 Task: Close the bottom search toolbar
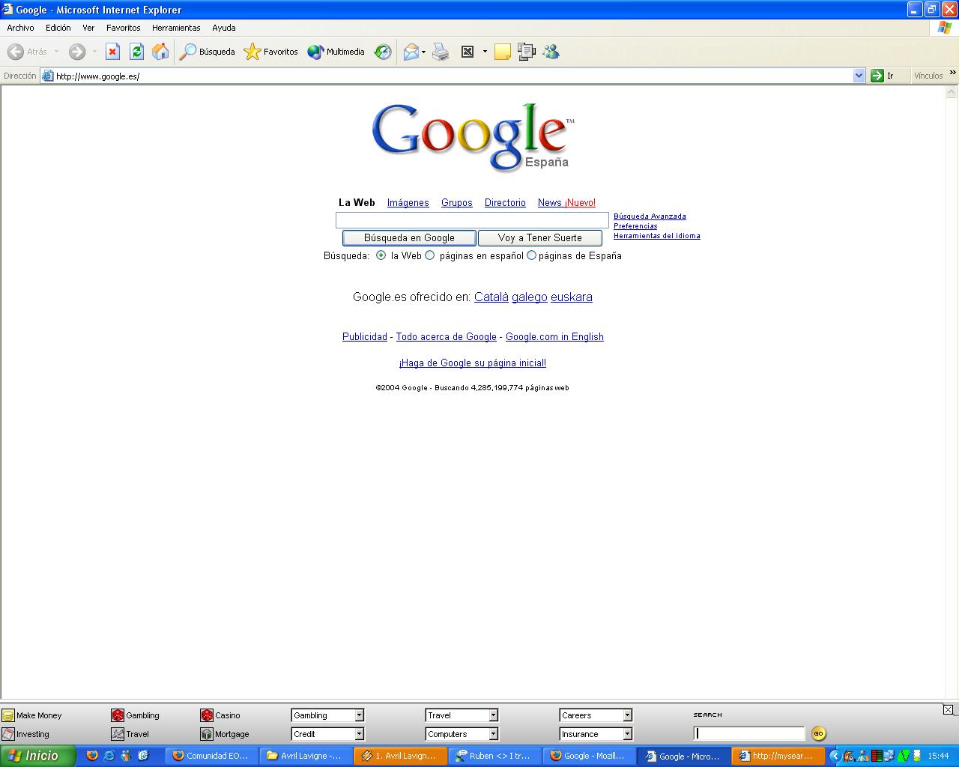(948, 709)
